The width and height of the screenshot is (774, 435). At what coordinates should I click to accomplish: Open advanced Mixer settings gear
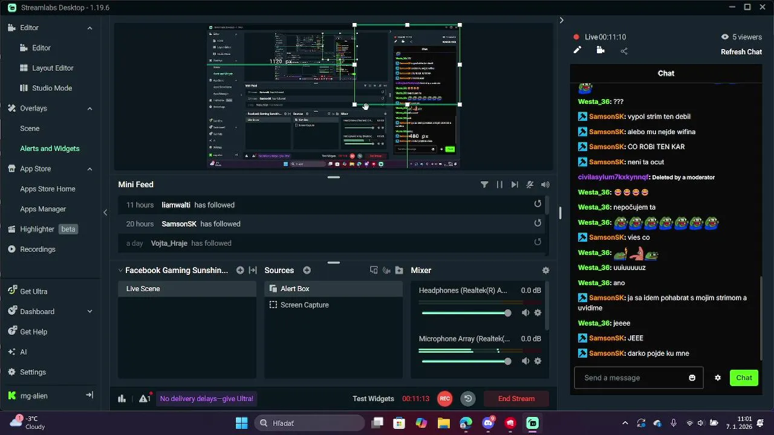click(545, 271)
